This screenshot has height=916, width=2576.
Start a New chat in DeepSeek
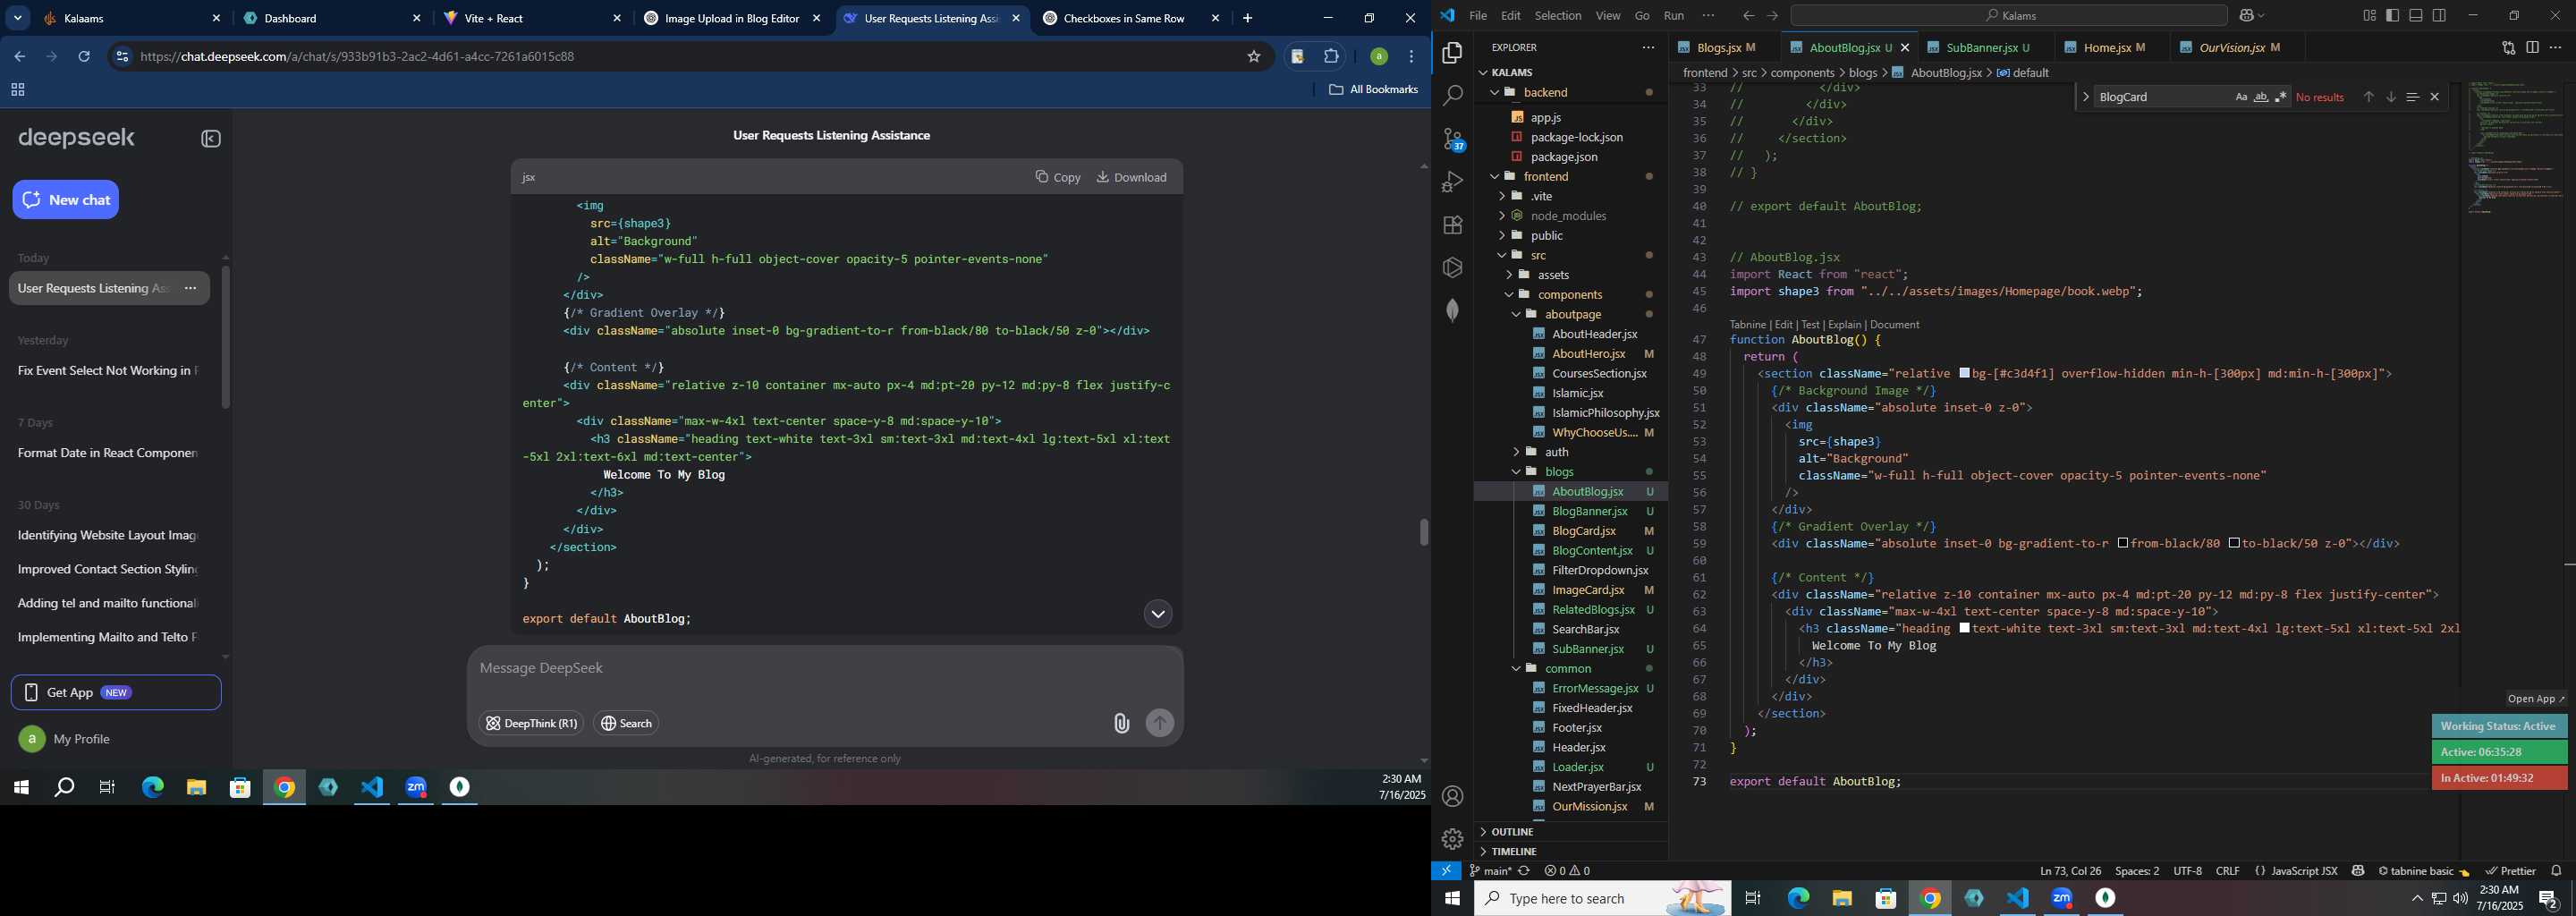66,200
